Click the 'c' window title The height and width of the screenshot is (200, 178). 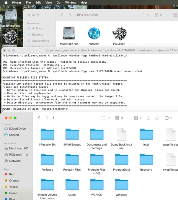[x=53, y=118]
